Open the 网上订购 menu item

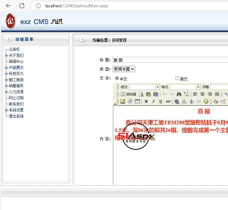pyautogui.click(x=16, y=98)
